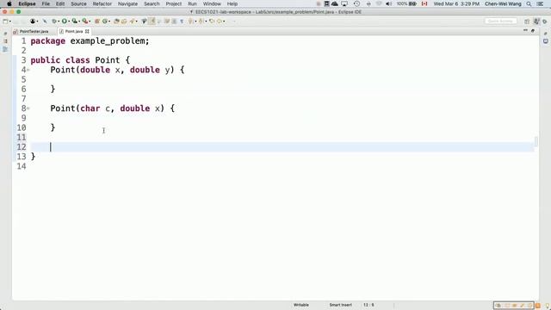Click 'Smart Insert' in the status bar
The height and width of the screenshot is (310, 551).
coord(341,305)
